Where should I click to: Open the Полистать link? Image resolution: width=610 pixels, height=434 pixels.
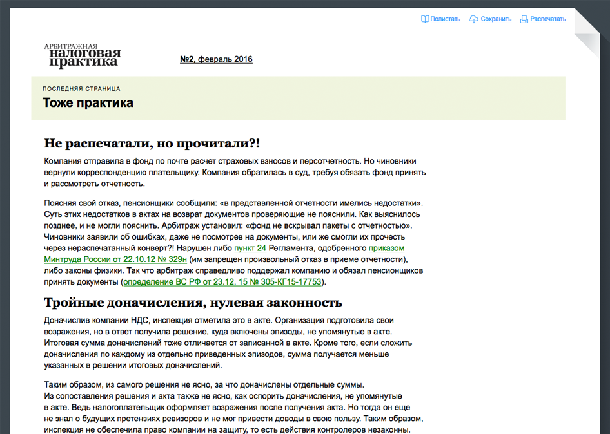pos(445,19)
